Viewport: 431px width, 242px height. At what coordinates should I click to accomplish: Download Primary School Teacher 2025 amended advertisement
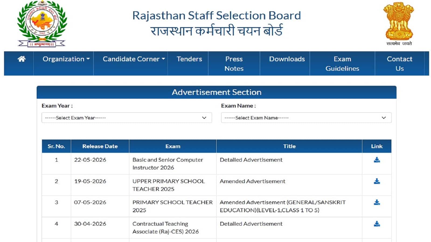[x=377, y=202]
